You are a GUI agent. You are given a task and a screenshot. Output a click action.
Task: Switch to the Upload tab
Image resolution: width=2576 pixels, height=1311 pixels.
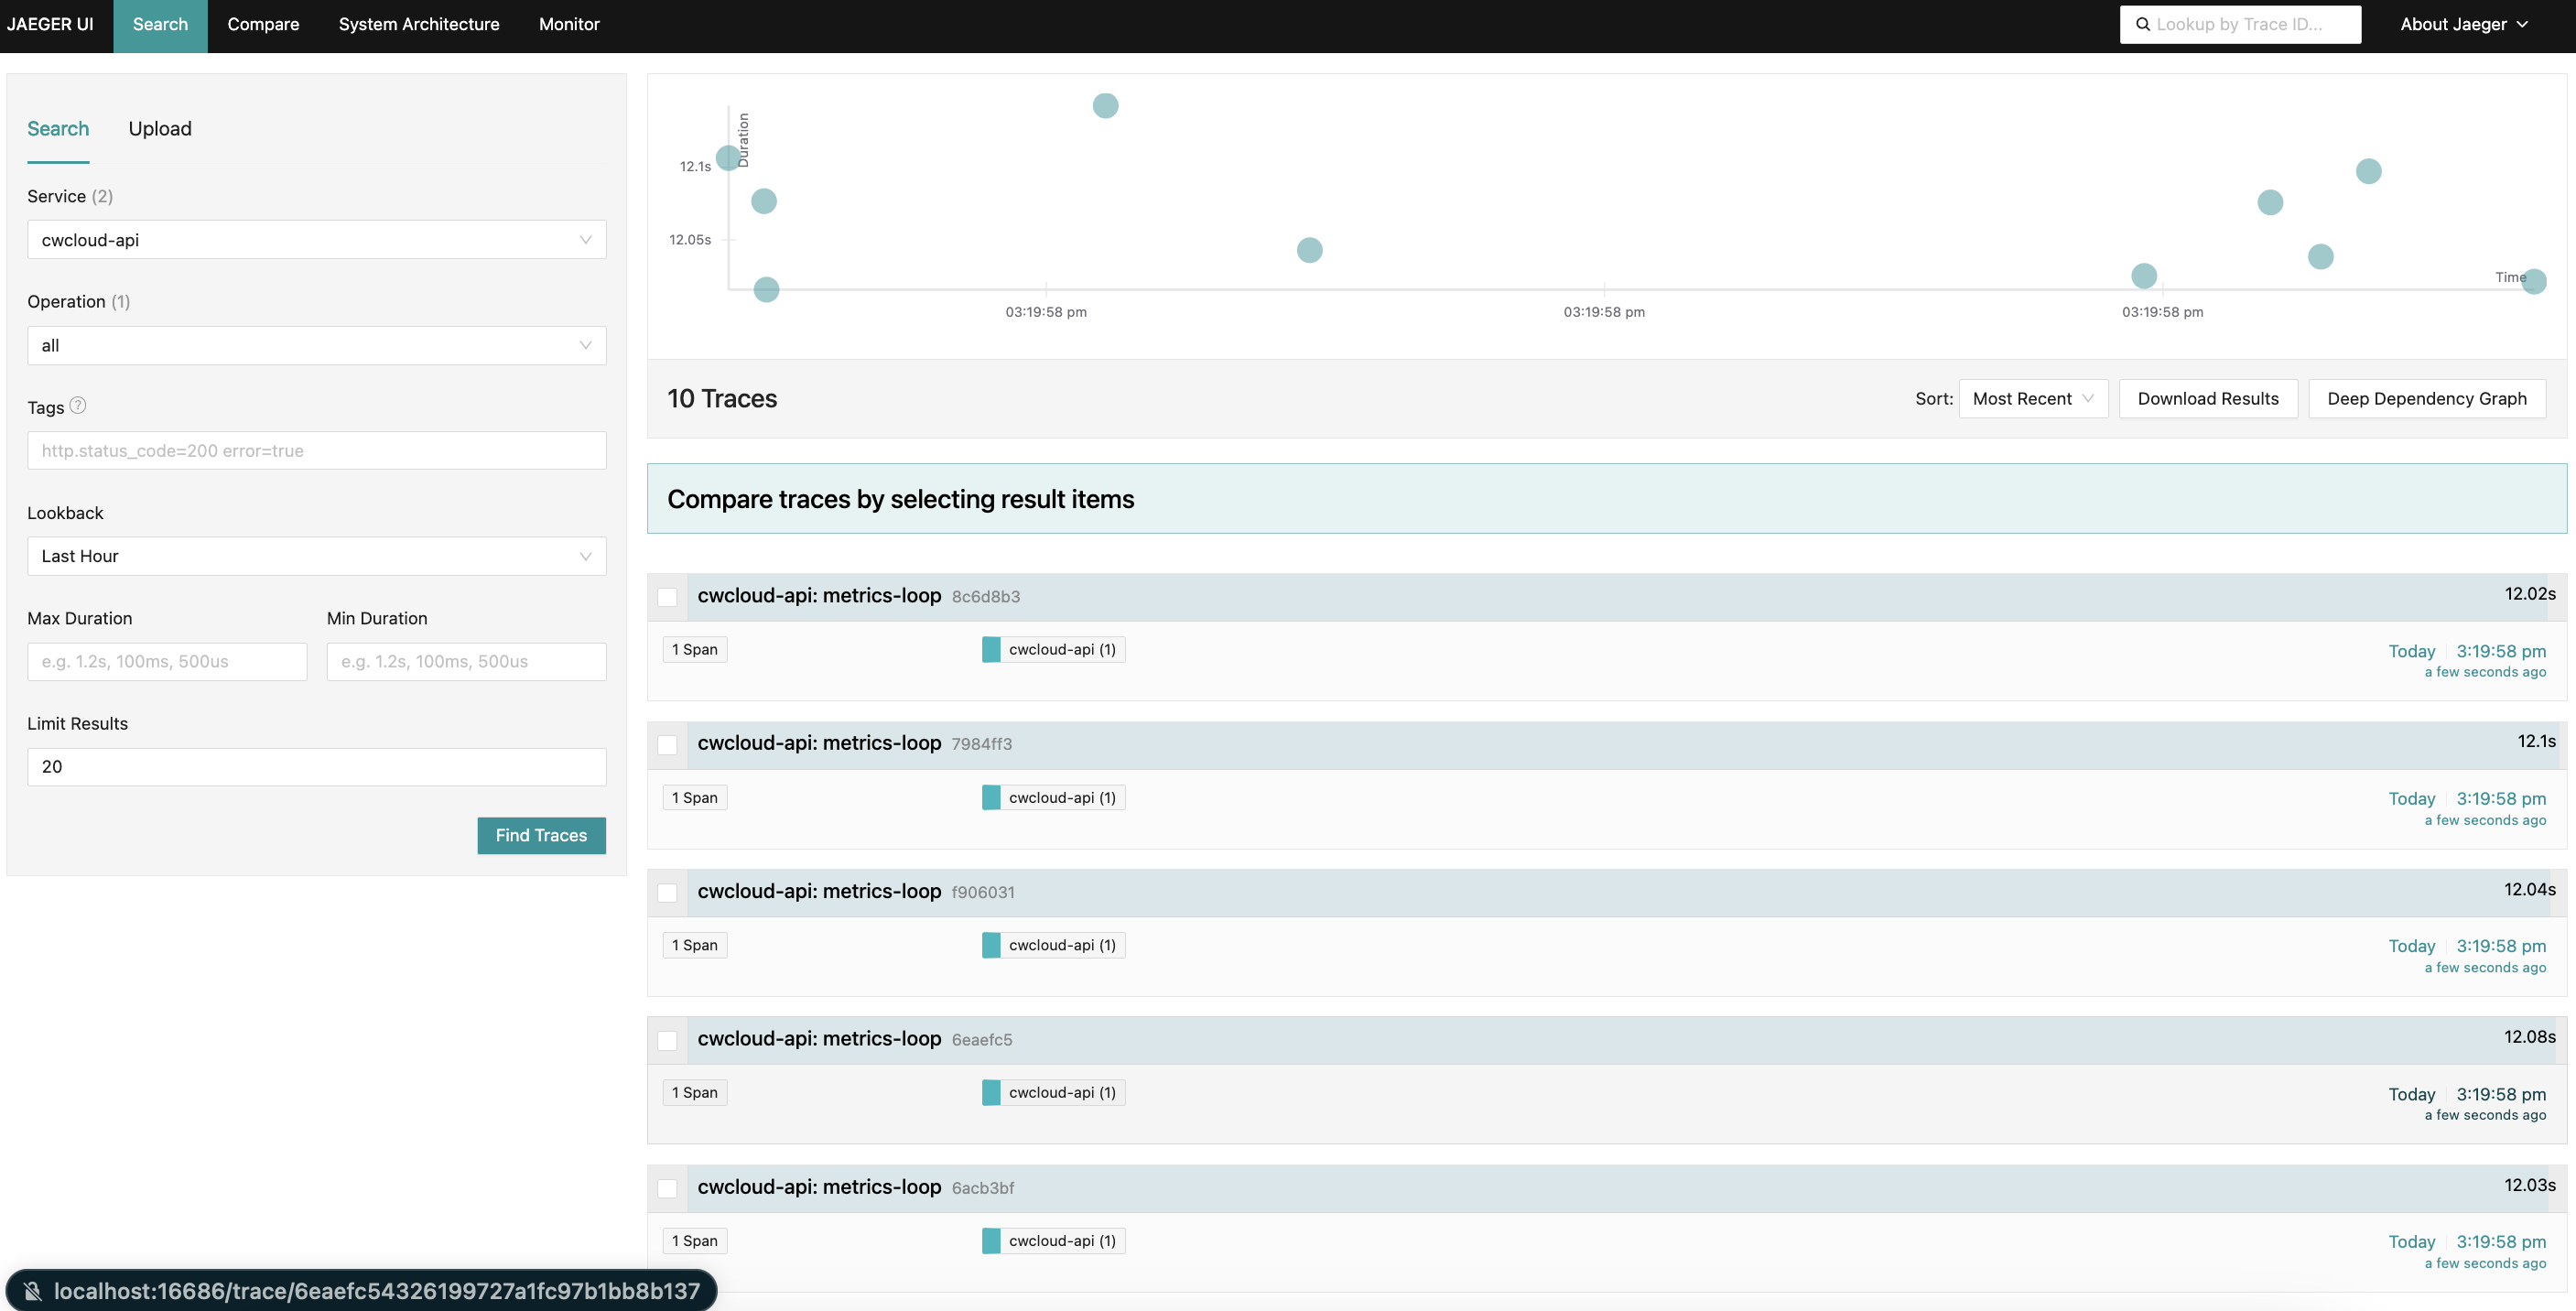click(x=160, y=129)
